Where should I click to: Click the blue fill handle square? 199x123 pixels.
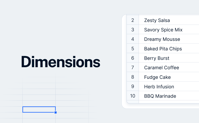56,112
